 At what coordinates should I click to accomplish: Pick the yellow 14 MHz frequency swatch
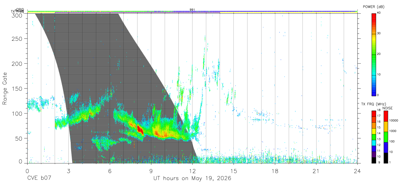[374, 131]
